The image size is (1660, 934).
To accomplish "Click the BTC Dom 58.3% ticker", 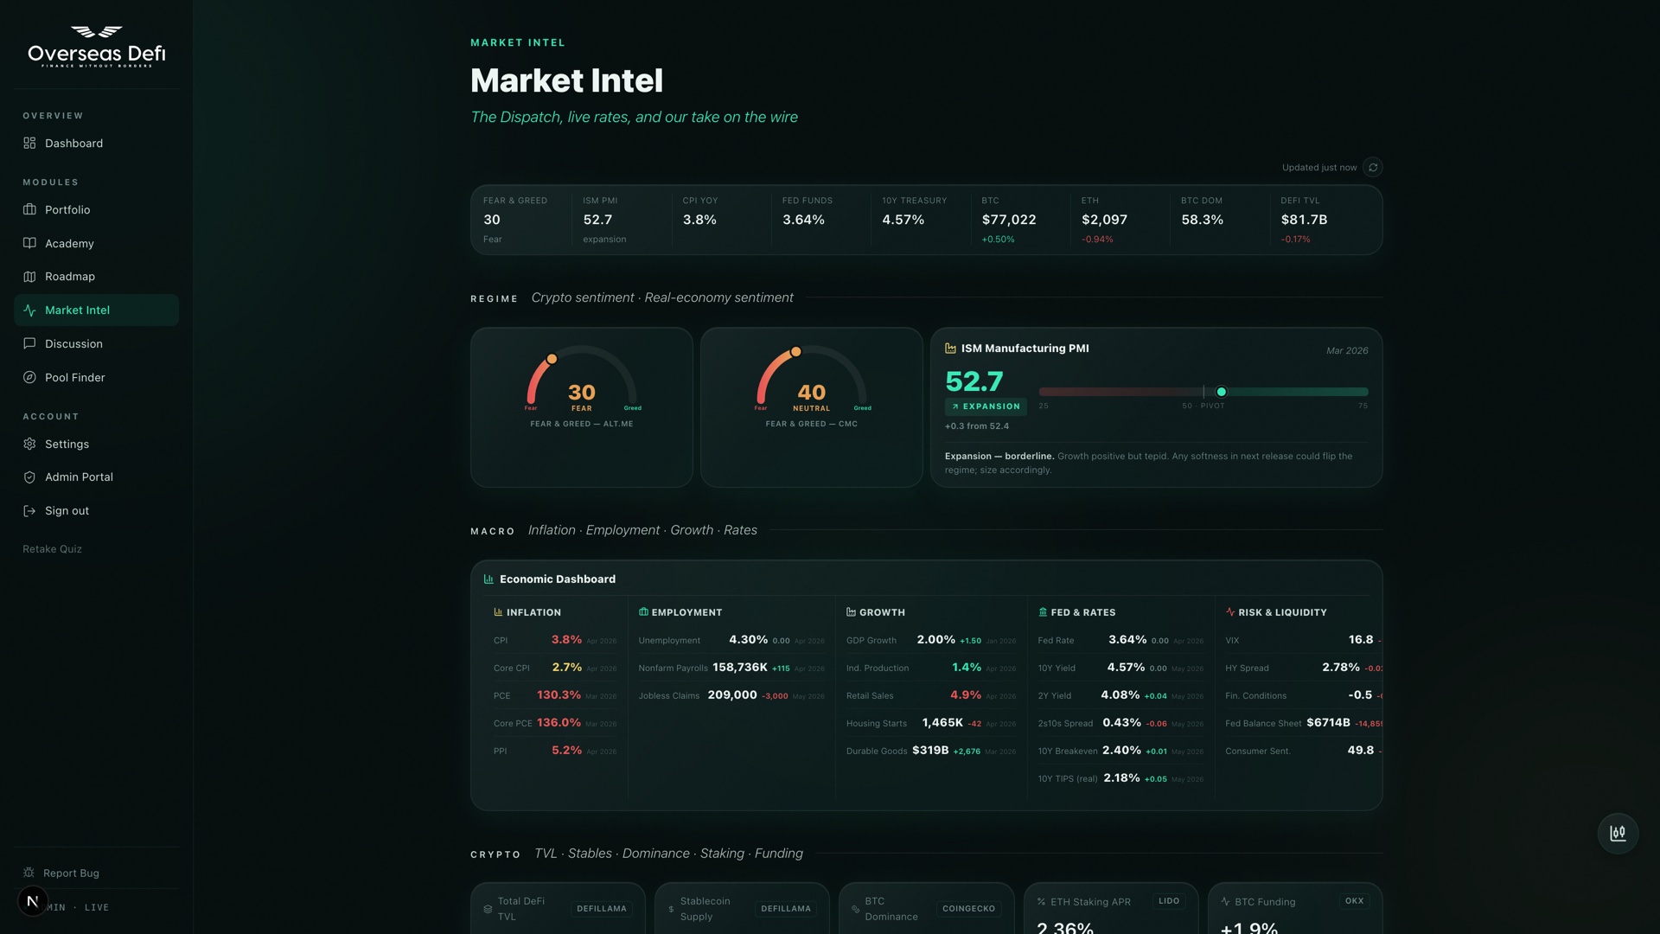I will (x=1202, y=220).
